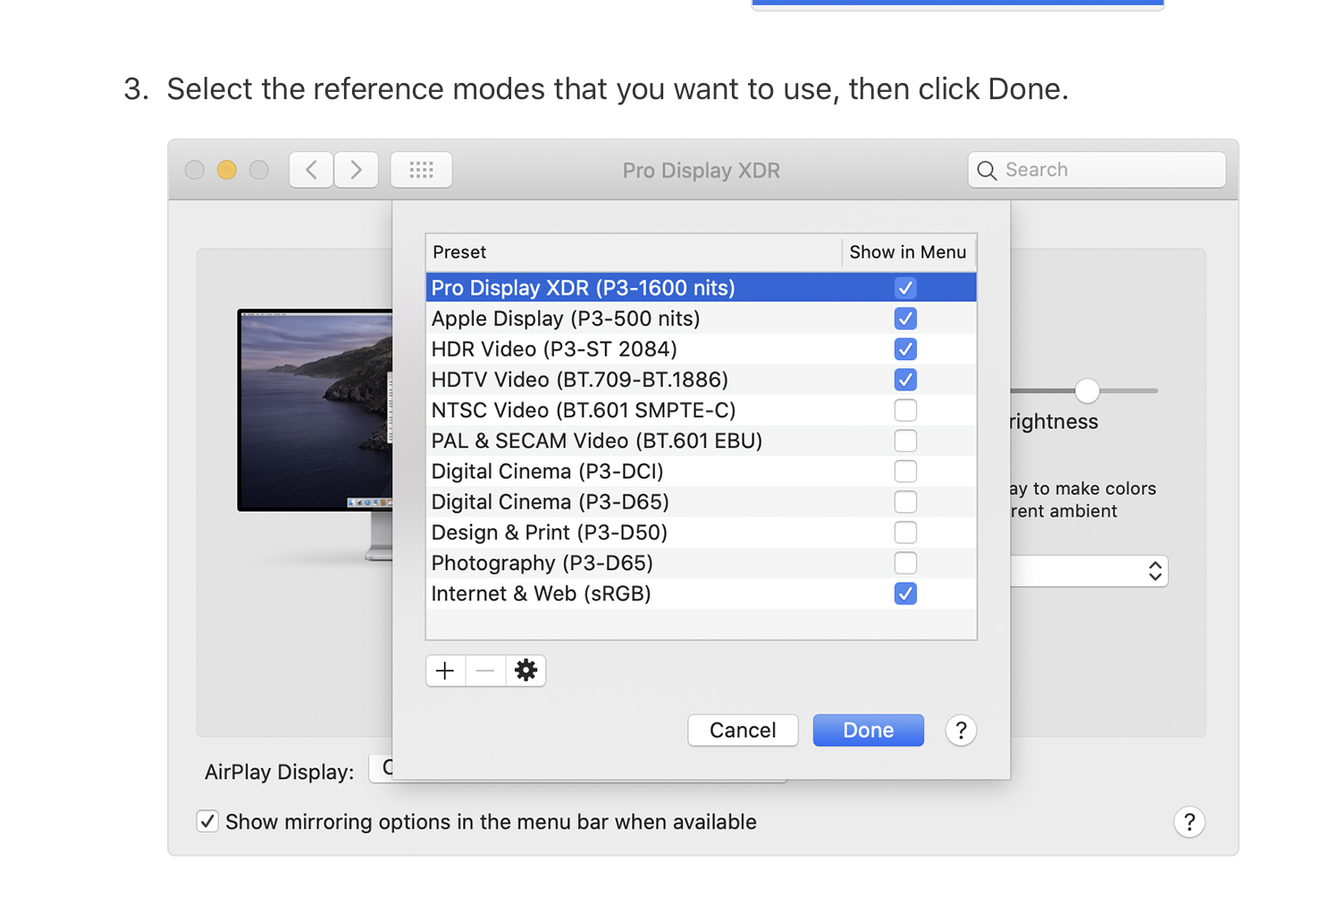The height and width of the screenshot is (922, 1337).
Task: Adjust the brightness slider knob
Action: click(x=1087, y=390)
